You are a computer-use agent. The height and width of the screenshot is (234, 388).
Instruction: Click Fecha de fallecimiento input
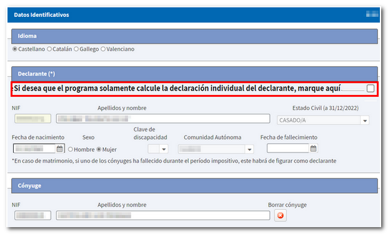(288, 149)
